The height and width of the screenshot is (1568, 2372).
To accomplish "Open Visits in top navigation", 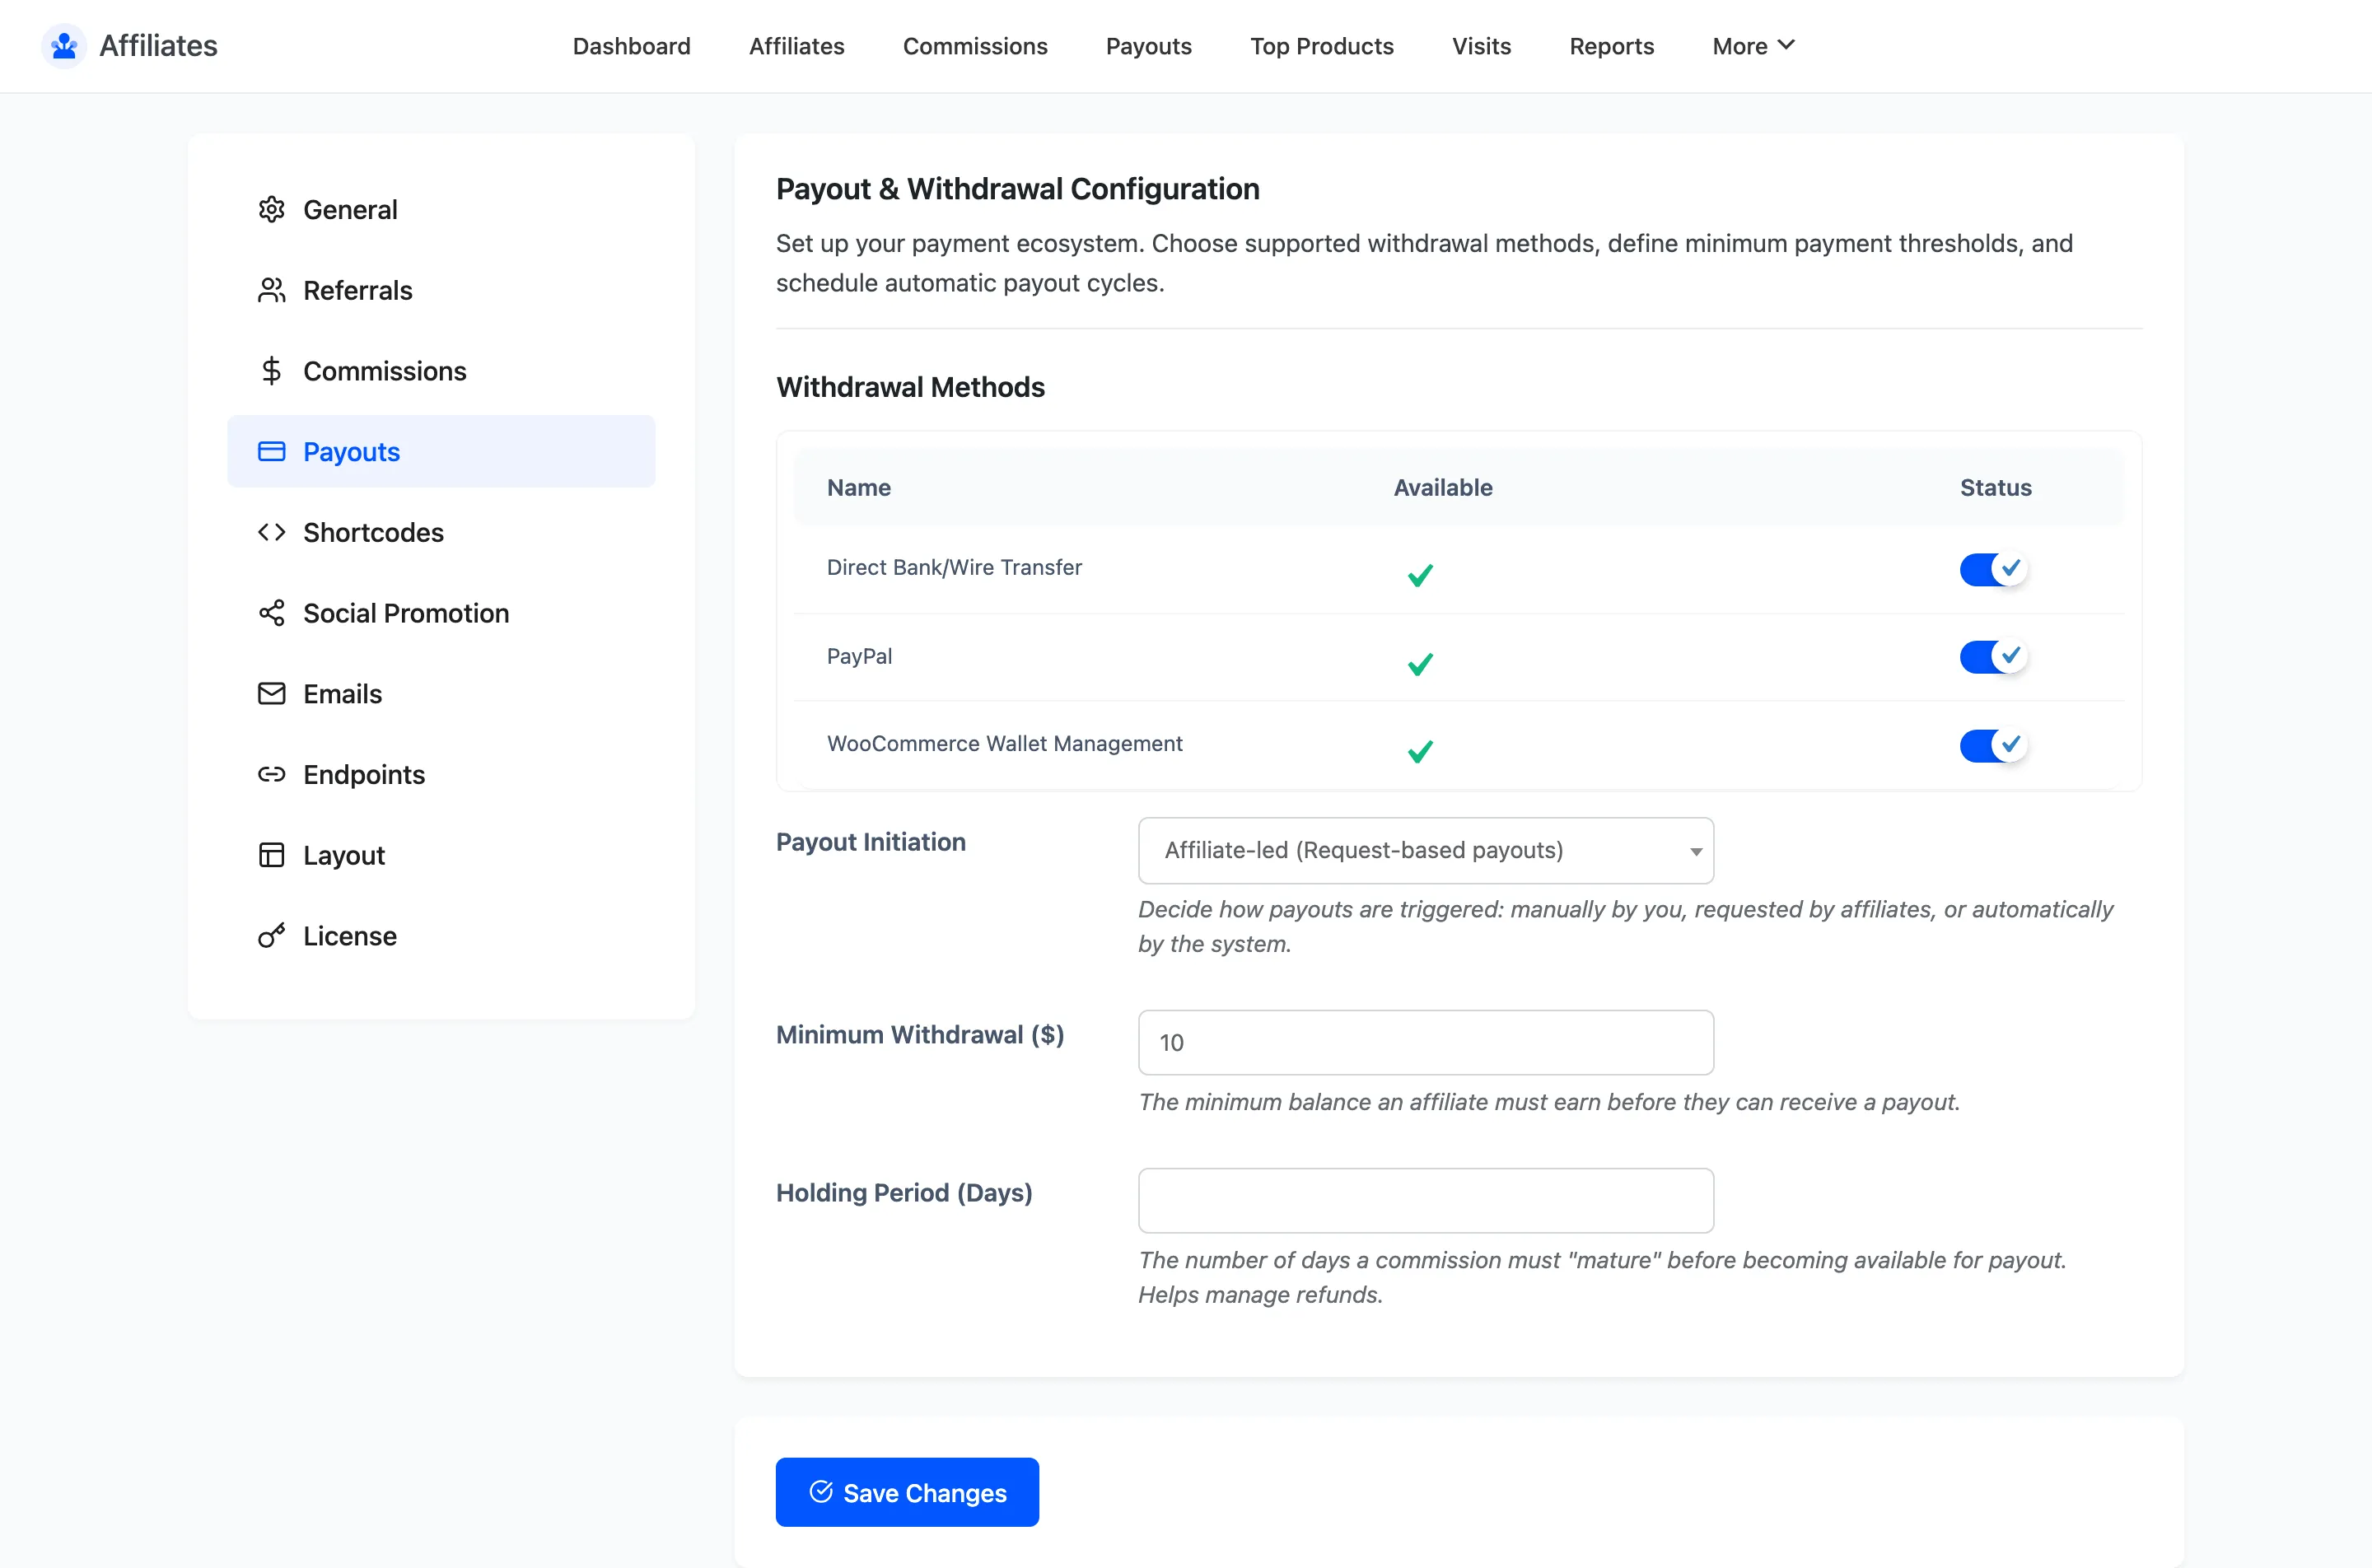I will pyautogui.click(x=1482, y=46).
